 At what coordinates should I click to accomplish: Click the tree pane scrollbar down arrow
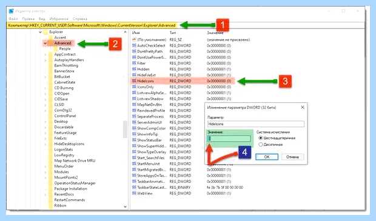coord(125,206)
